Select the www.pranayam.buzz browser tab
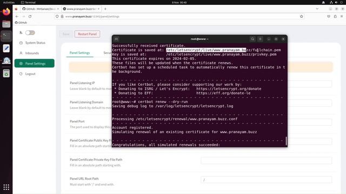The height and width of the screenshot is (194, 346). click(x=81, y=9)
